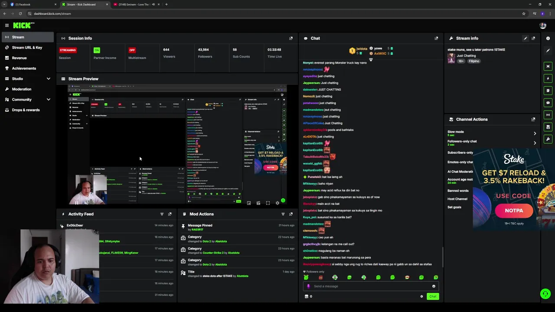Open Activity Feed filter options
This screenshot has height=312, width=555.
pyautogui.click(x=162, y=214)
